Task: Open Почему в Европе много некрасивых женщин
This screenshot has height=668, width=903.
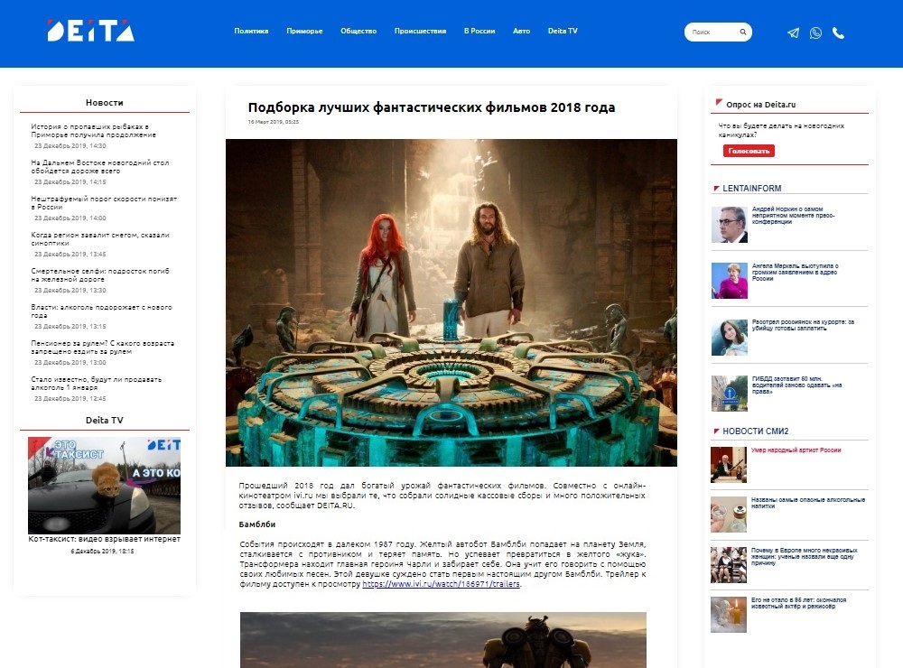Action: click(x=804, y=556)
